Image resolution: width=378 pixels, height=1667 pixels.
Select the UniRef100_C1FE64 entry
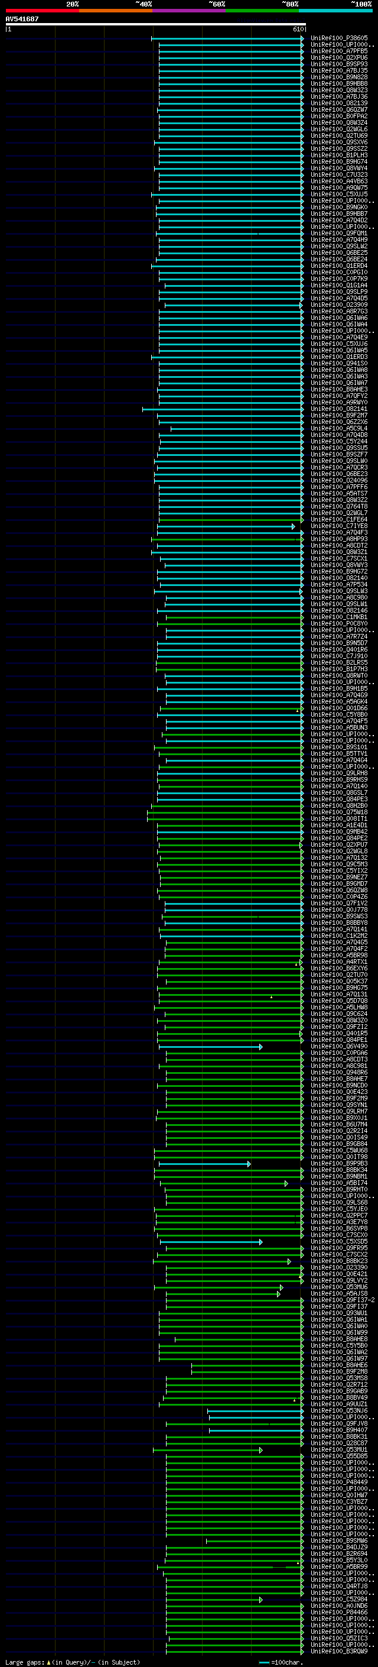coord(338,520)
